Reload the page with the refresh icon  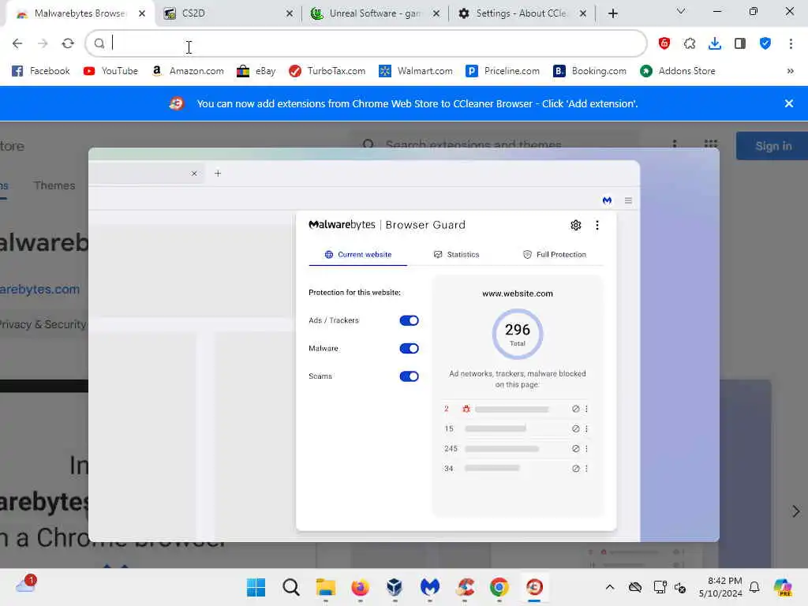pos(68,43)
